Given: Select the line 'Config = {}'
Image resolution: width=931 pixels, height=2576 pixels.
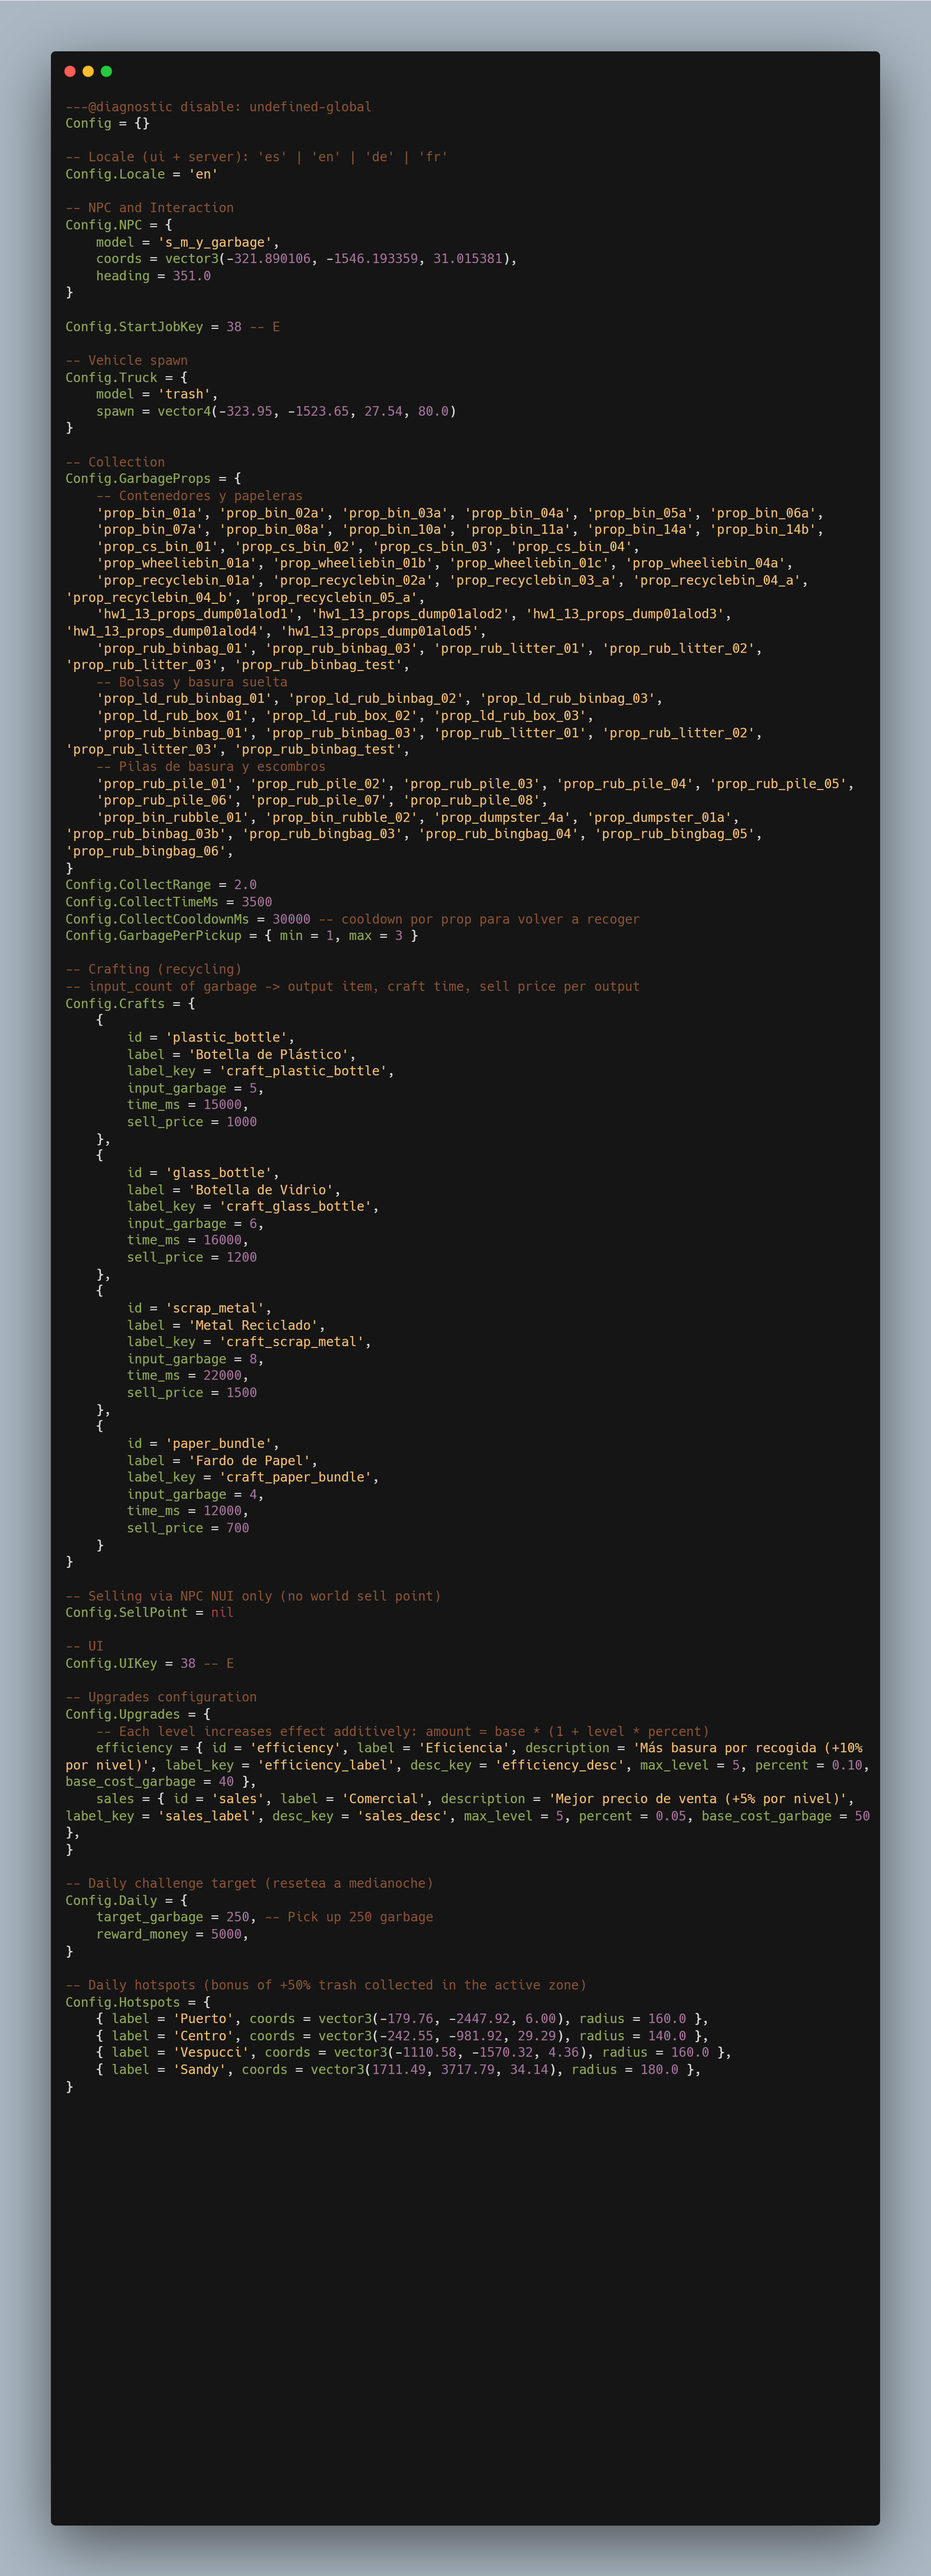Looking at the screenshot, I should point(107,124).
